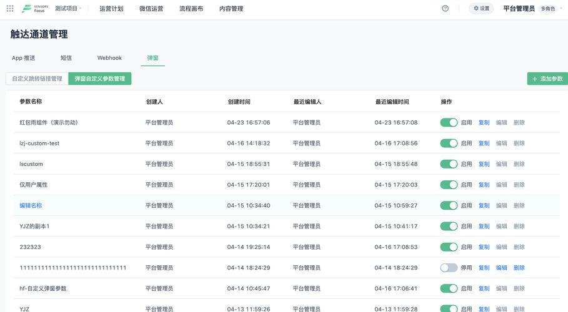Toggle off lzj-custom-test parameter
This screenshot has height=312, width=568.
[449, 144]
